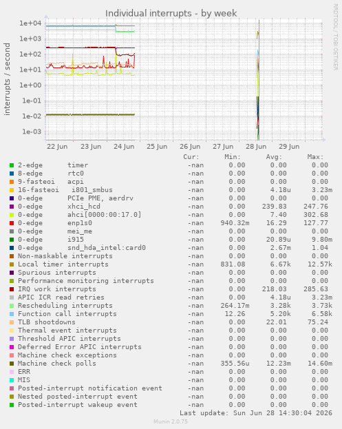This screenshot has height=429, width=342.
Task: Click the swatch beside Deferred Error APIC interrupts
Action: 12,347
